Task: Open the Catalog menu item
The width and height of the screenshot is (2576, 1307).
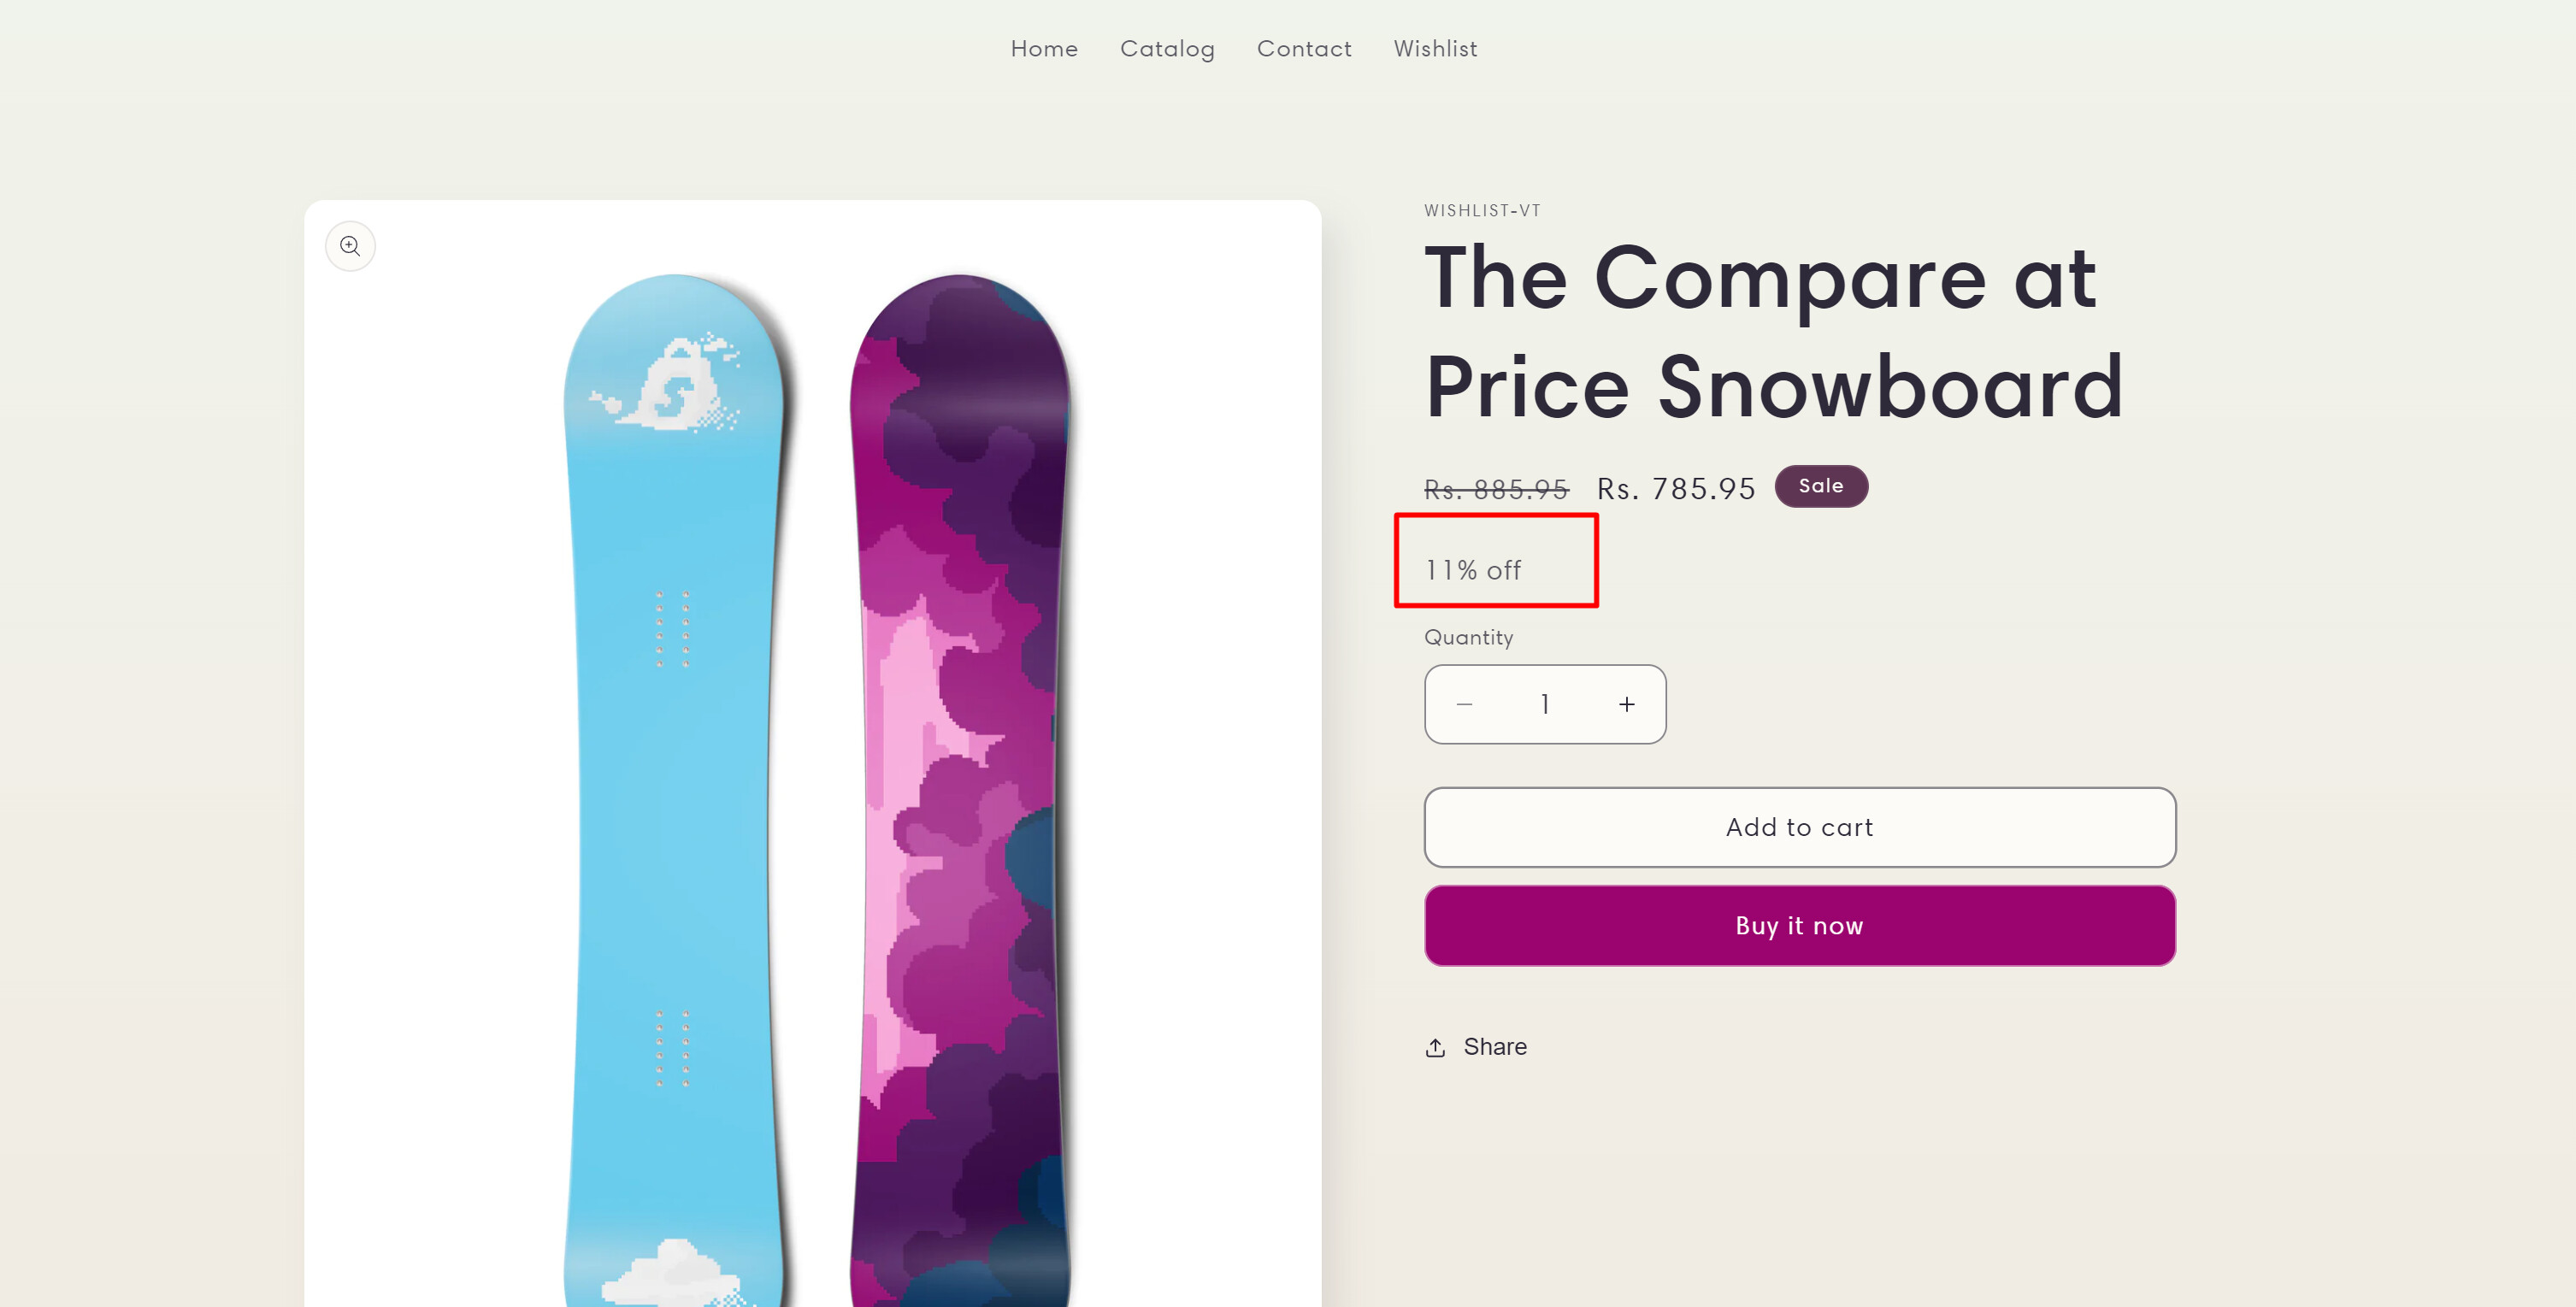Action: [x=1167, y=49]
